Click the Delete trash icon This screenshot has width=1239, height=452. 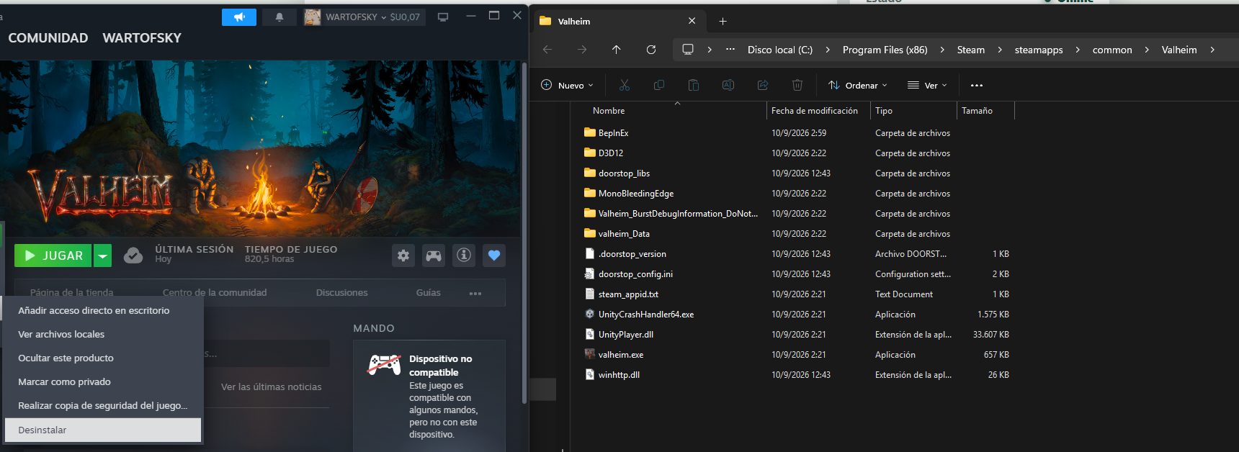click(797, 85)
